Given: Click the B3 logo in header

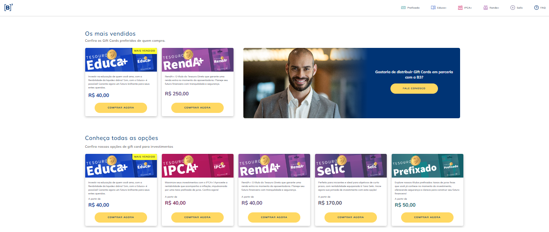Looking at the screenshot, I should click(8, 7).
